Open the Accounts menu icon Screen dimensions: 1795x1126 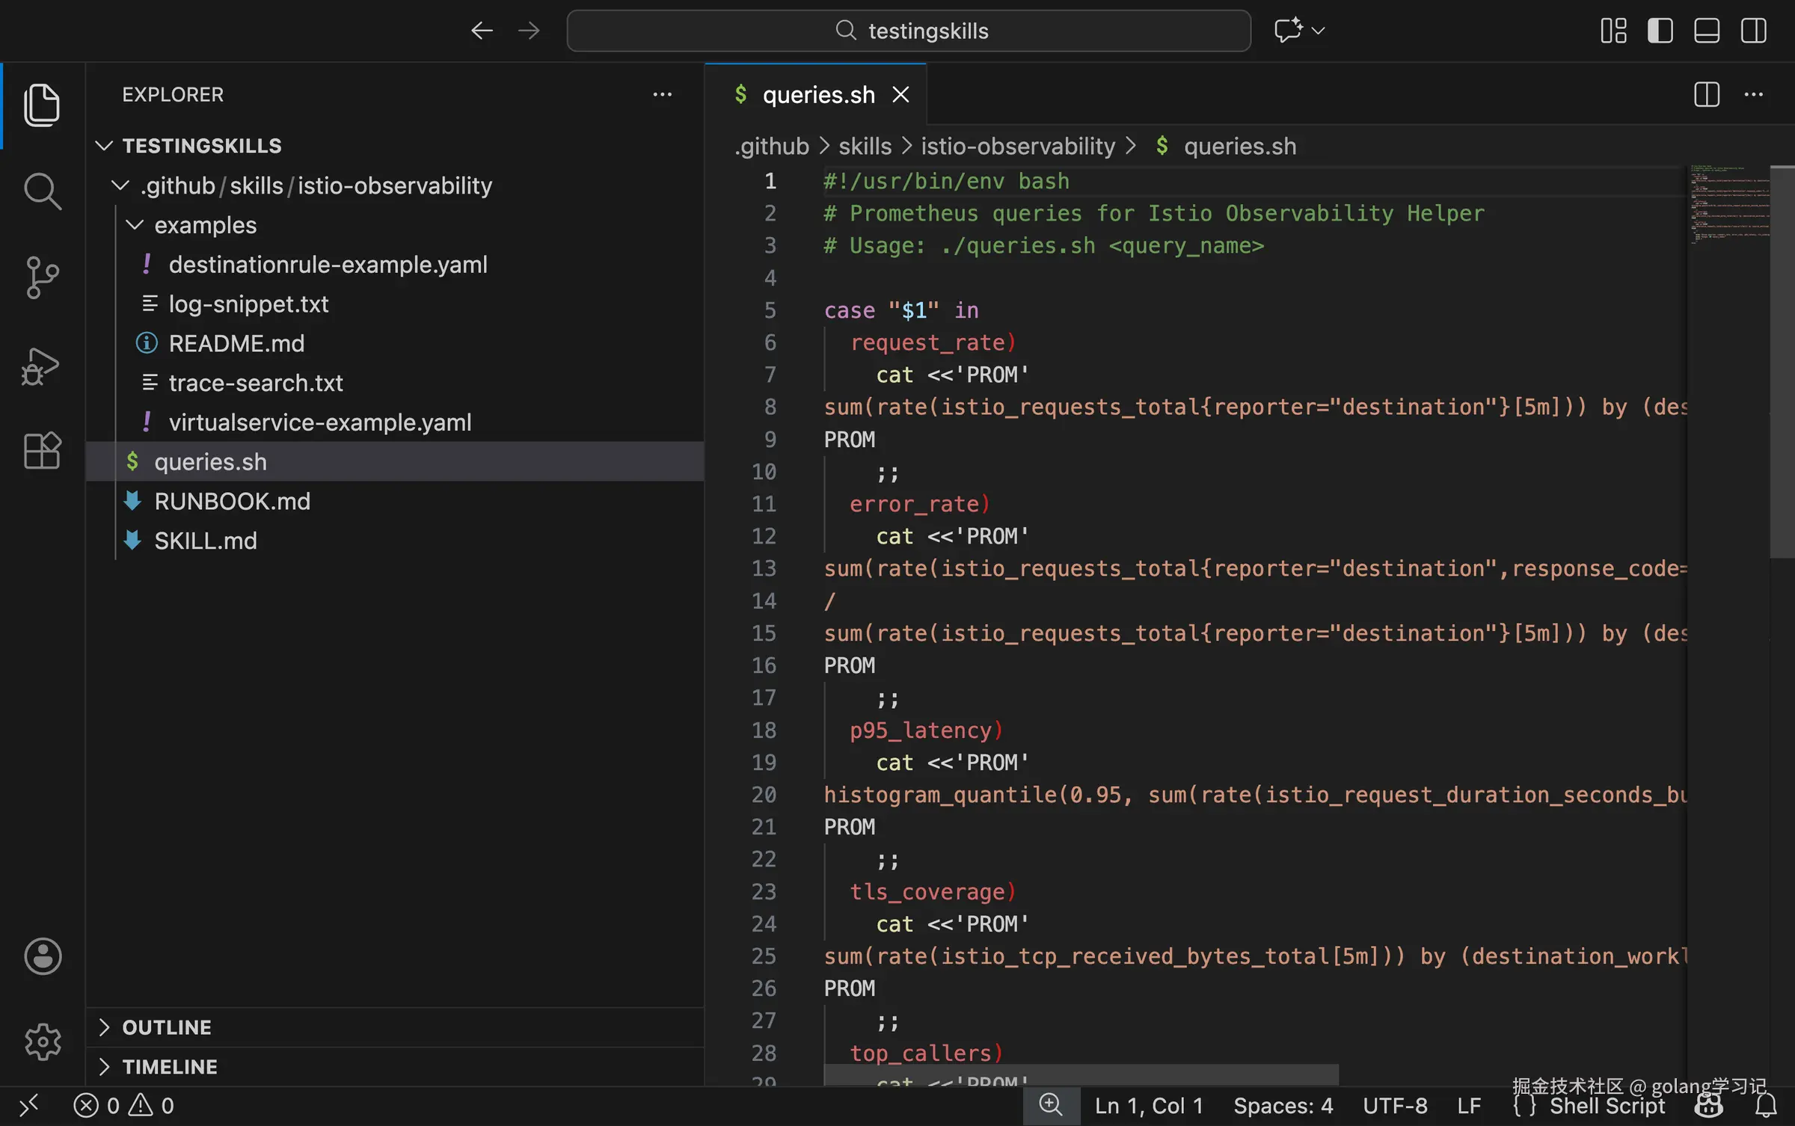42,956
